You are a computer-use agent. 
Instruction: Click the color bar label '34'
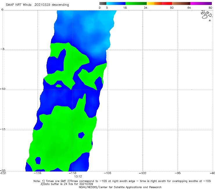click(146, 8)
